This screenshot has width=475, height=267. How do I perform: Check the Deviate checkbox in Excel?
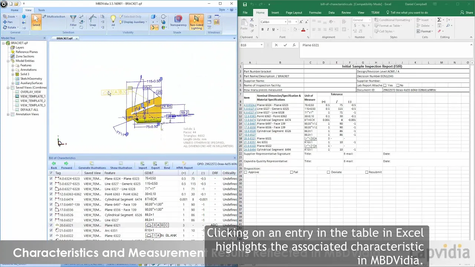(x=328, y=172)
